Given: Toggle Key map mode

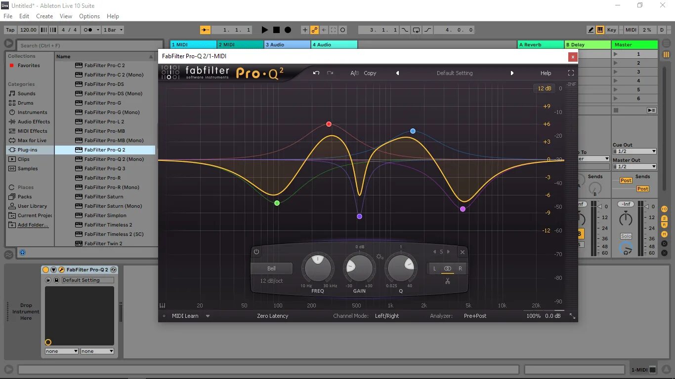Looking at the screenshot, I should point(612,30).
